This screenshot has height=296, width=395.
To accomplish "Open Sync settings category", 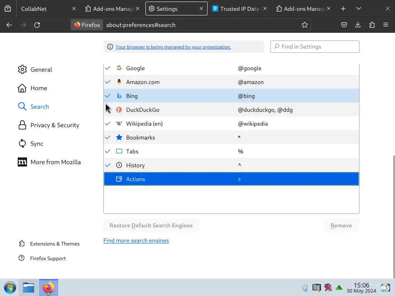I will (30, 143).
